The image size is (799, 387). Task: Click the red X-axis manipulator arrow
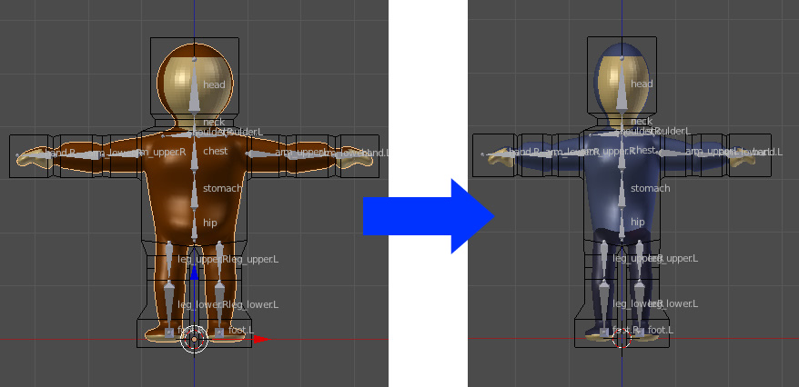pos(261,339)
